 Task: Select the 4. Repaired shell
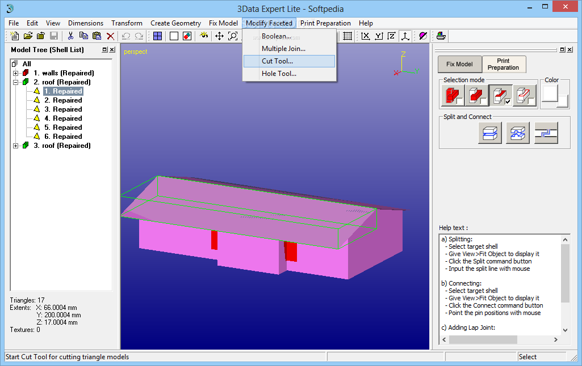point(63,118)
